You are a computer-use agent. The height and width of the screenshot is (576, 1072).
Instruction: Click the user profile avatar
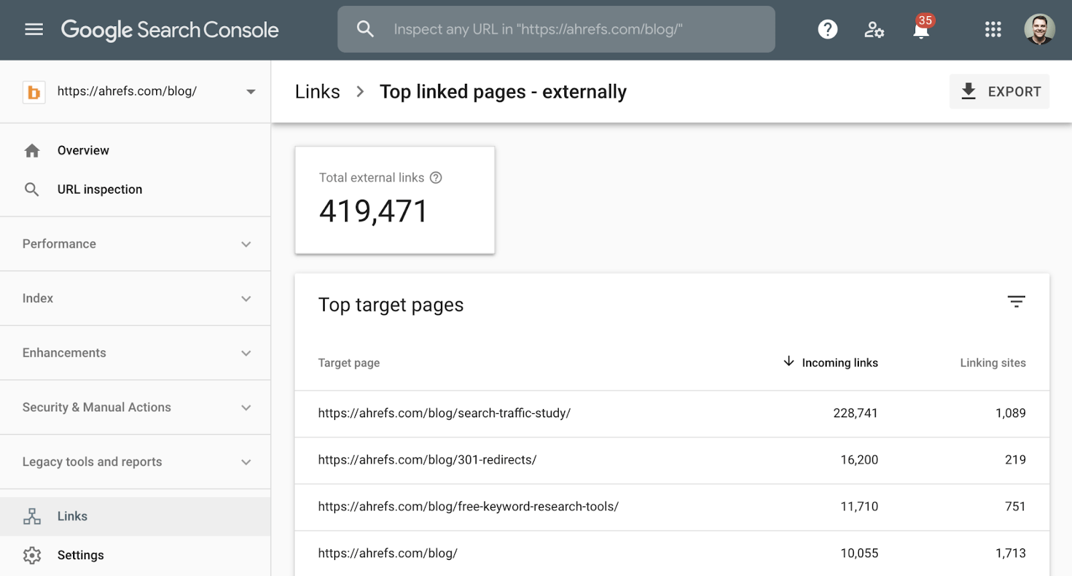point(1039,29)
